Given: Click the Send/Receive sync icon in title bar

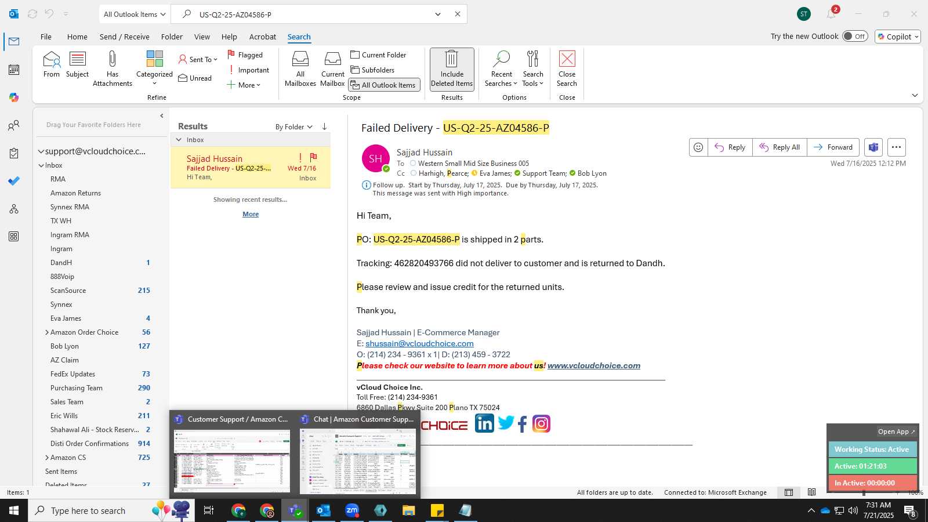Looking at the screenshot, I should 32,14.
